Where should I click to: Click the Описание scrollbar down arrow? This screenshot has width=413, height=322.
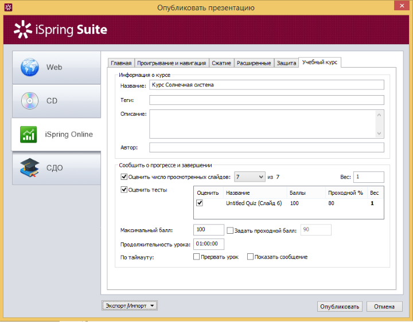coord(379,133)
